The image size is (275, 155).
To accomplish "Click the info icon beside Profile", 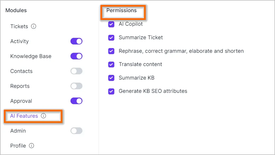I will [31, 146].
